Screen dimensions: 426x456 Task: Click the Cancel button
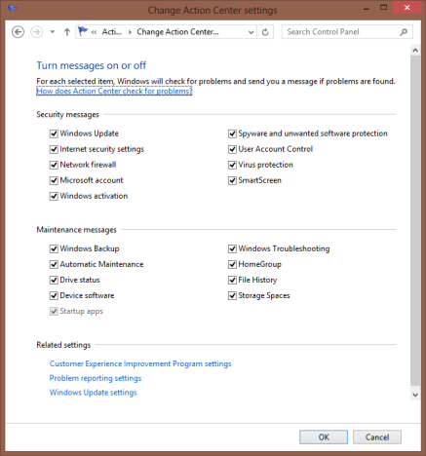pos(377,437)
